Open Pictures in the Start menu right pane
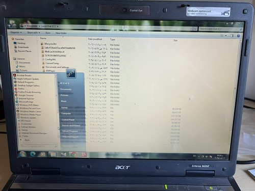Image resolution: width=255 pixels, height=191 pixels. click(64, 95)
